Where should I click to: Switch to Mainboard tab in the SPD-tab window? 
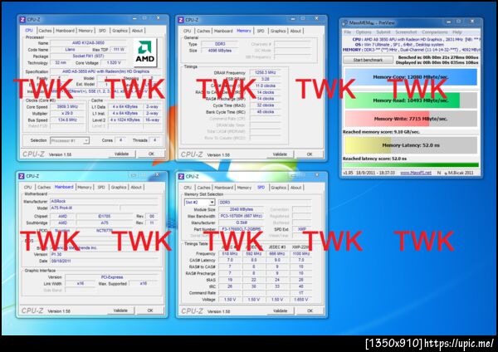tap(224, 188)
